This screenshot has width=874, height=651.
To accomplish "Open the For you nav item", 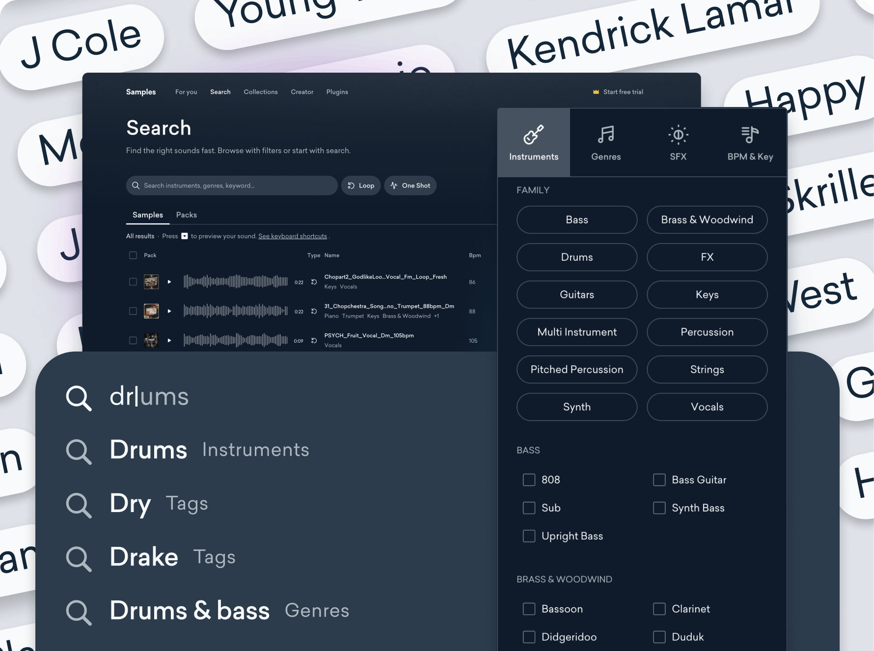I will pos(186,92).
